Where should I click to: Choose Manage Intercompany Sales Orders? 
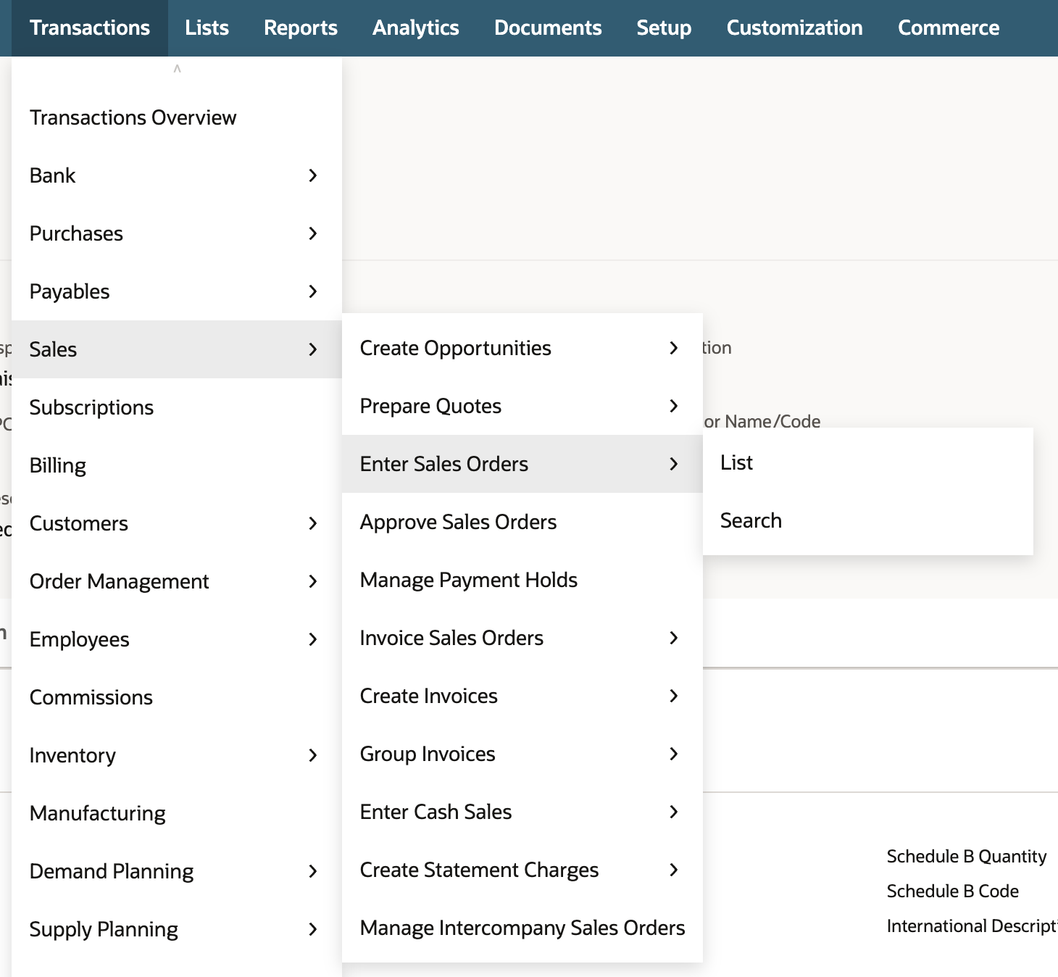[x=522, y=928]
